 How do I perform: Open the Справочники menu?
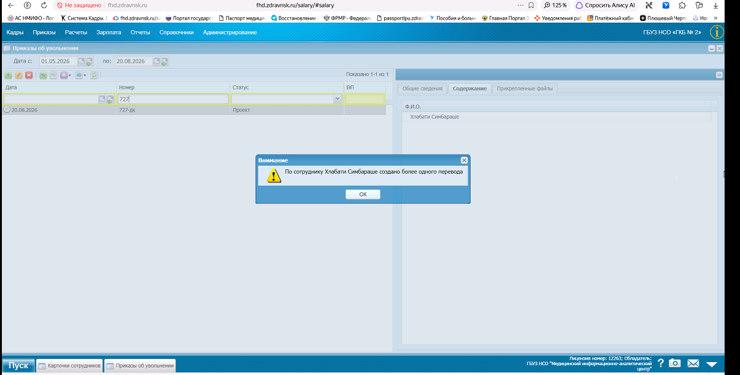point(177,32)
